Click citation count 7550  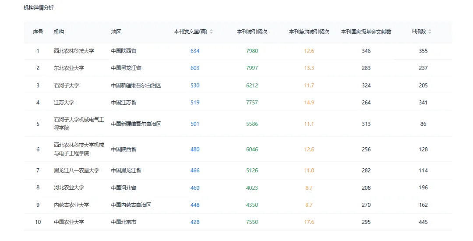[x=252, y=222]
